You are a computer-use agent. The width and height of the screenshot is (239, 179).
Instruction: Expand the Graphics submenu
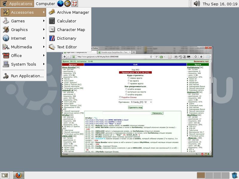[23, 30]
